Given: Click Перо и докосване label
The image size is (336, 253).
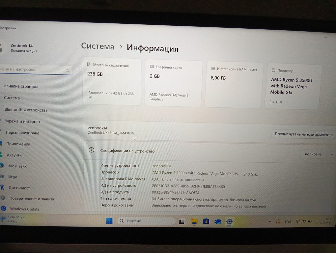Looking at the screenshot, I should coord(116,205).
